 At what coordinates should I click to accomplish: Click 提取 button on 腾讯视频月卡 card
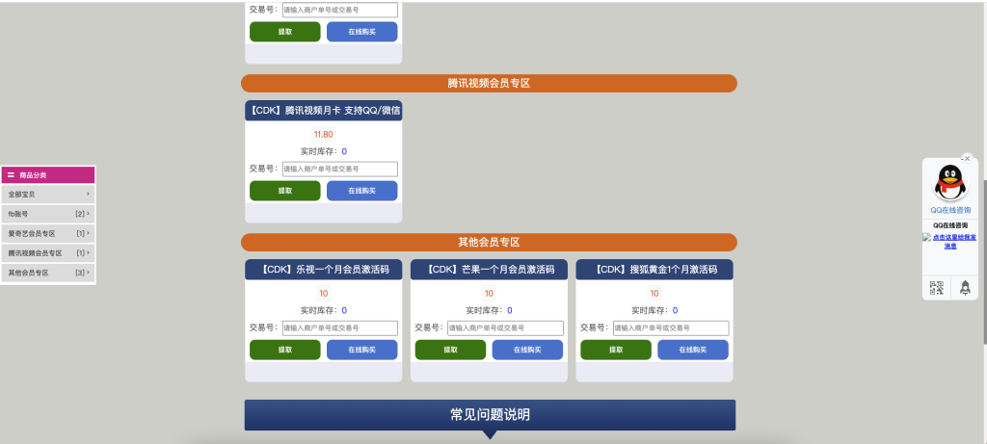285,191
